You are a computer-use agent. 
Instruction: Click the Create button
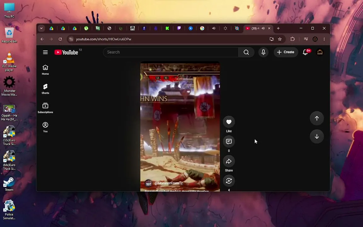tap(286, 52)
